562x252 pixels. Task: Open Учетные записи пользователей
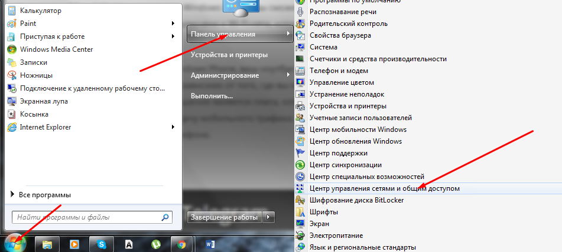click(x=360, y=117)
